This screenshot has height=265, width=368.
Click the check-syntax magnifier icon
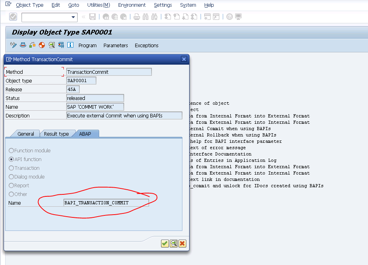[52, 45]
